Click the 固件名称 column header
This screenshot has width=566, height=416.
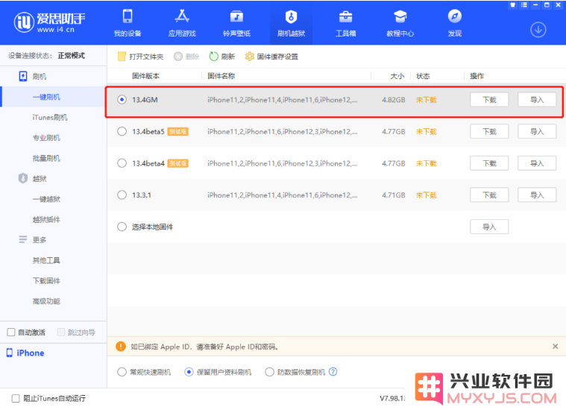[x=221, y=76]
